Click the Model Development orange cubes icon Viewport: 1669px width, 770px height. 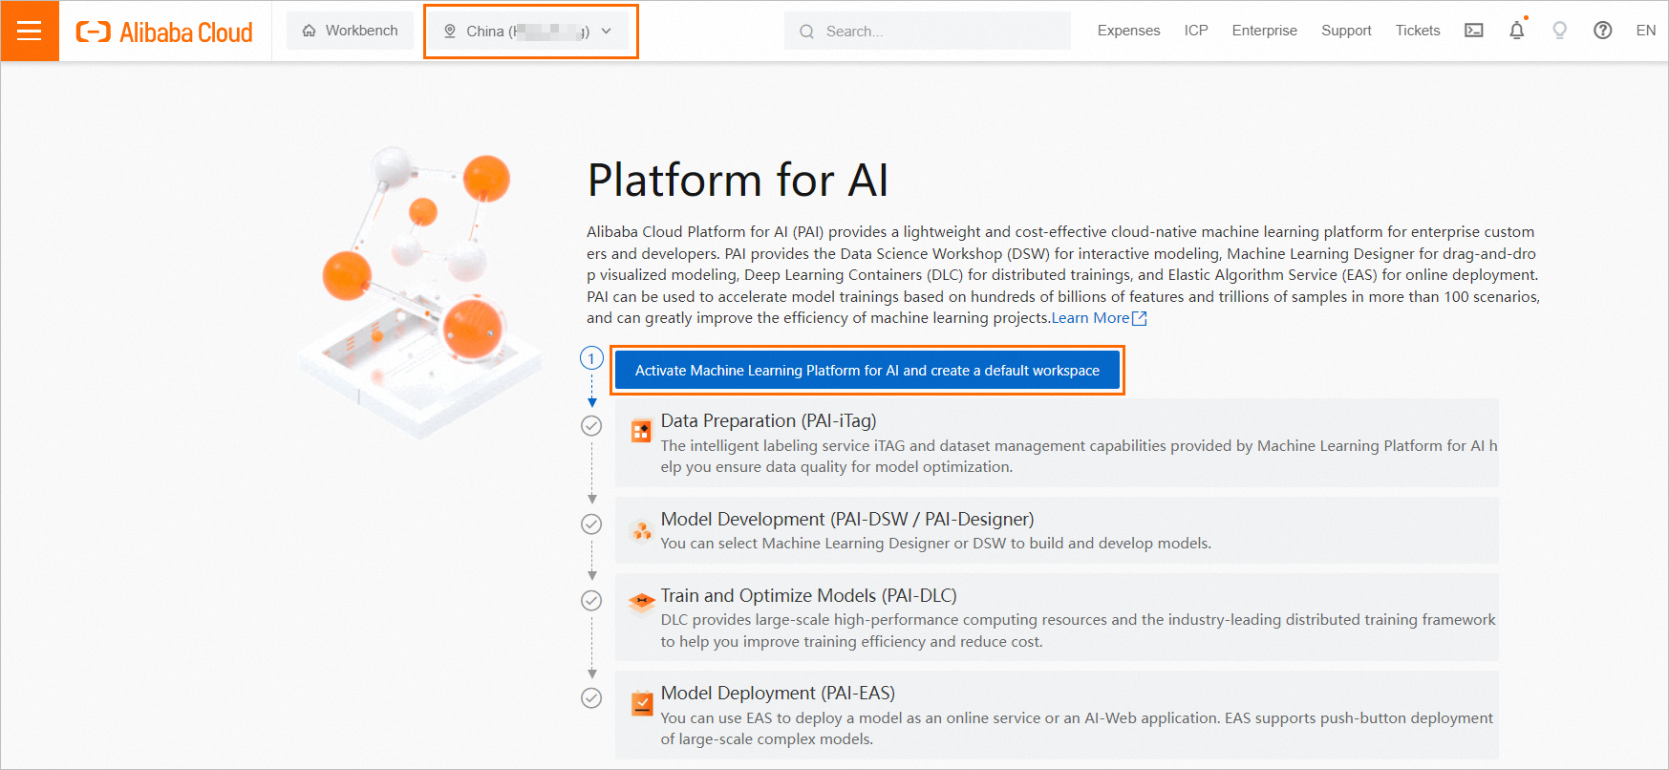641,530
